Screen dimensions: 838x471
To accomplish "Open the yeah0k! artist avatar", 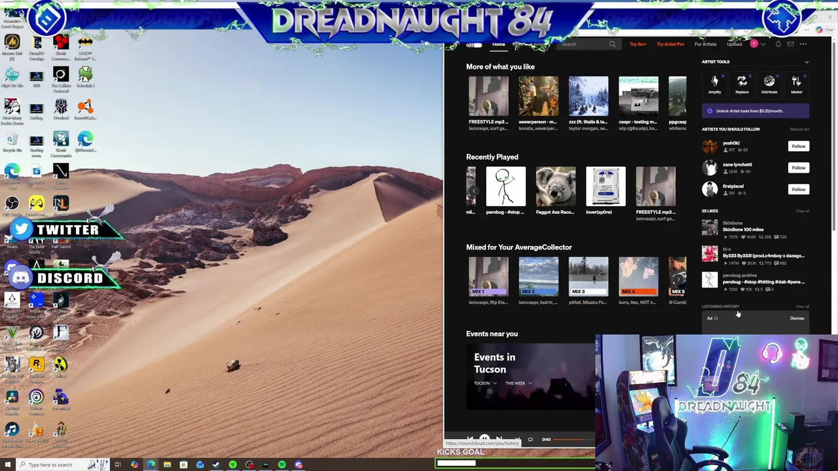I will (710, 146).
